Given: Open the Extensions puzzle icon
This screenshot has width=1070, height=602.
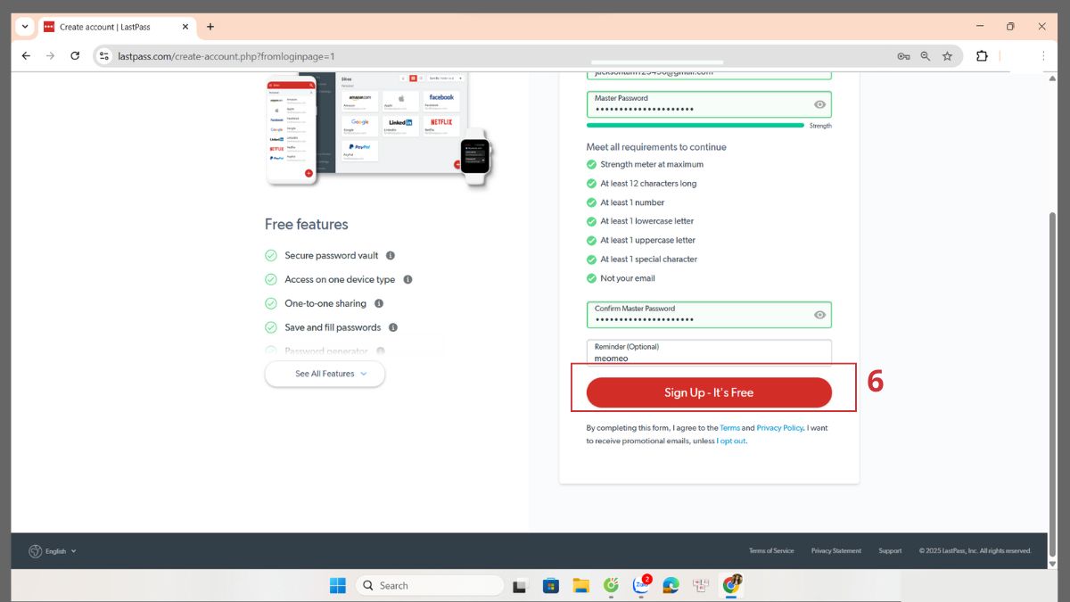Looking at the screenshot, I should pos(982,55).
